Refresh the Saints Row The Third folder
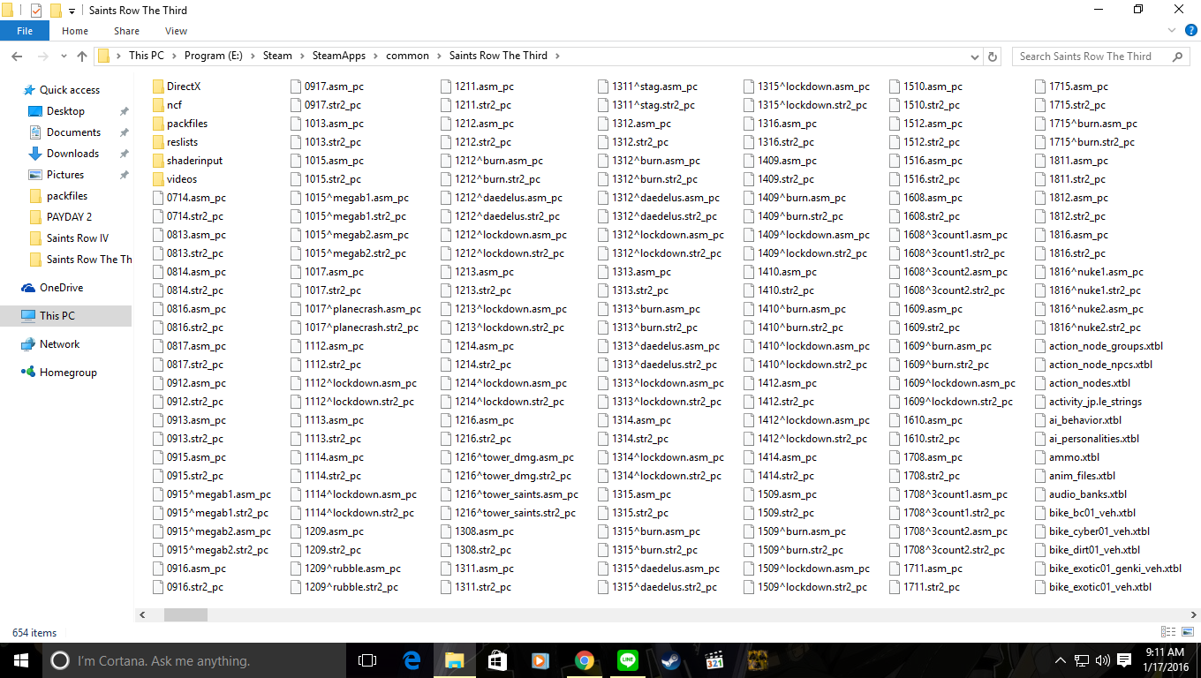Screen dimensions: 1201x678 [x=993, y=56]
